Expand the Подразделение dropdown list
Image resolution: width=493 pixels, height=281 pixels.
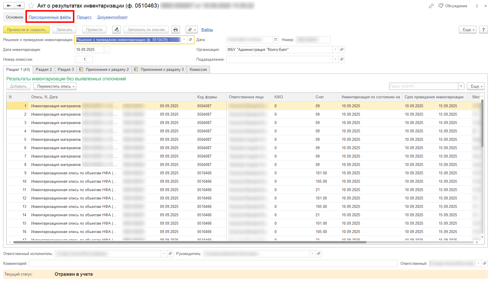coord(335,60)
